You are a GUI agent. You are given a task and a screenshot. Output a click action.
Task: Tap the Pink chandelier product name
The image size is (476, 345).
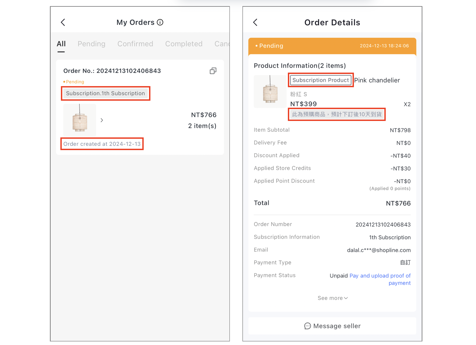(x=377, y=80)
